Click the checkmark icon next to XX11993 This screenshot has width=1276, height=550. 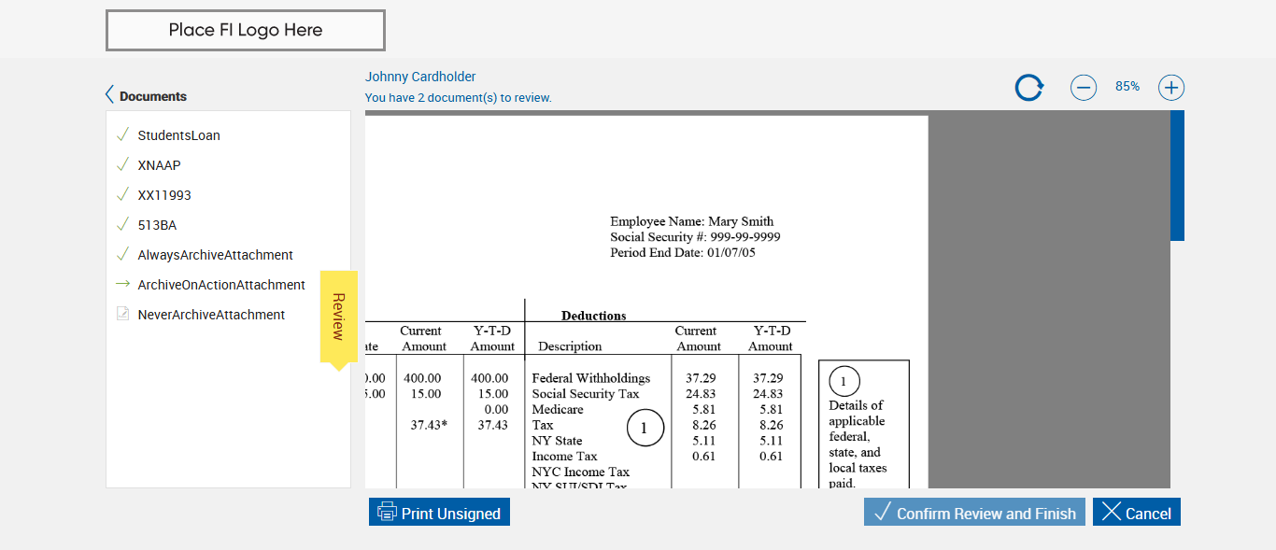click(122, 194)
